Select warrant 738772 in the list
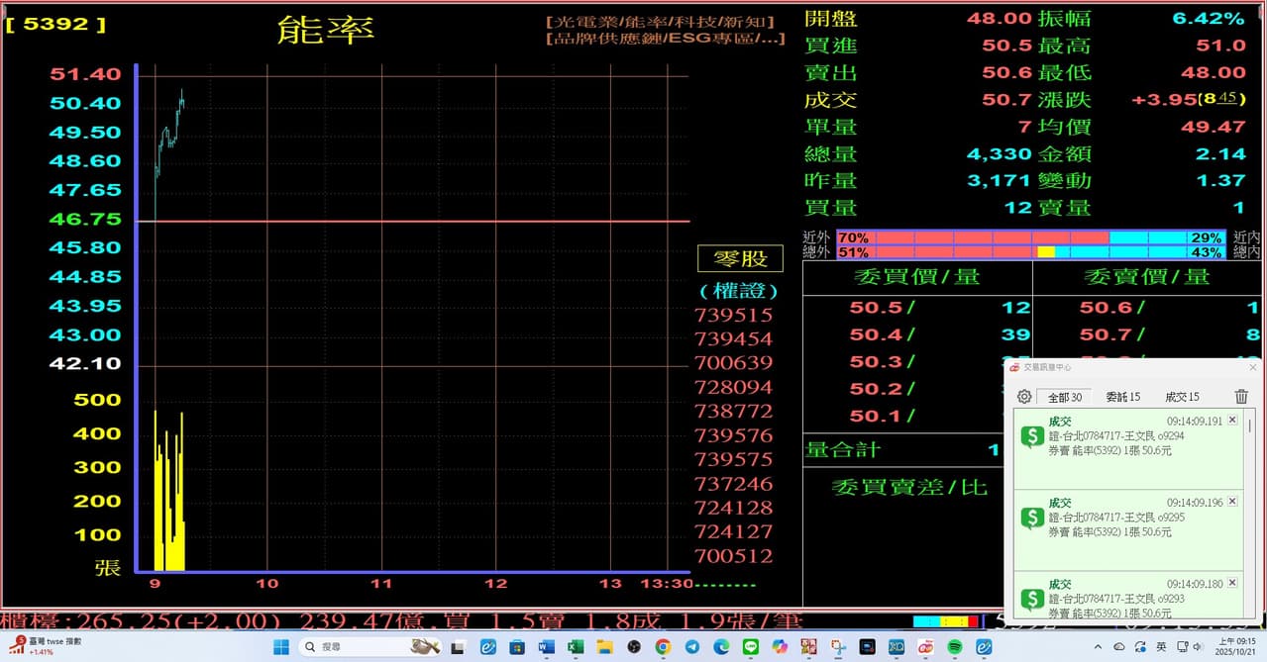 point(734,411)
